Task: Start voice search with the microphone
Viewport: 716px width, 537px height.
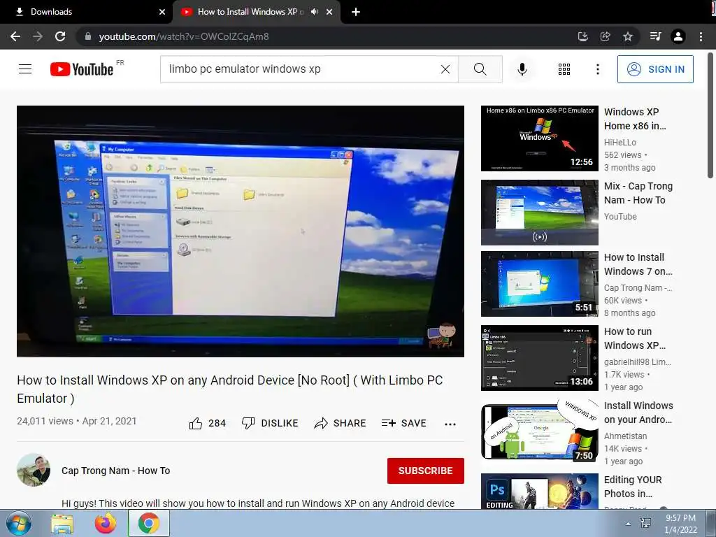Action: 522,69
